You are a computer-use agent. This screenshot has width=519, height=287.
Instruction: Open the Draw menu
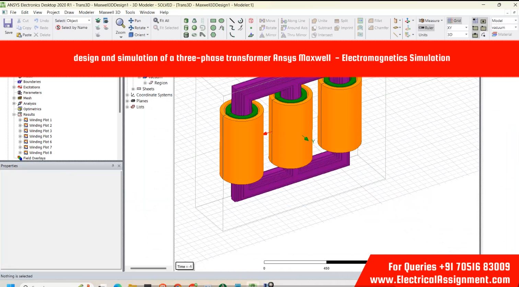click(x=69, y=12)
